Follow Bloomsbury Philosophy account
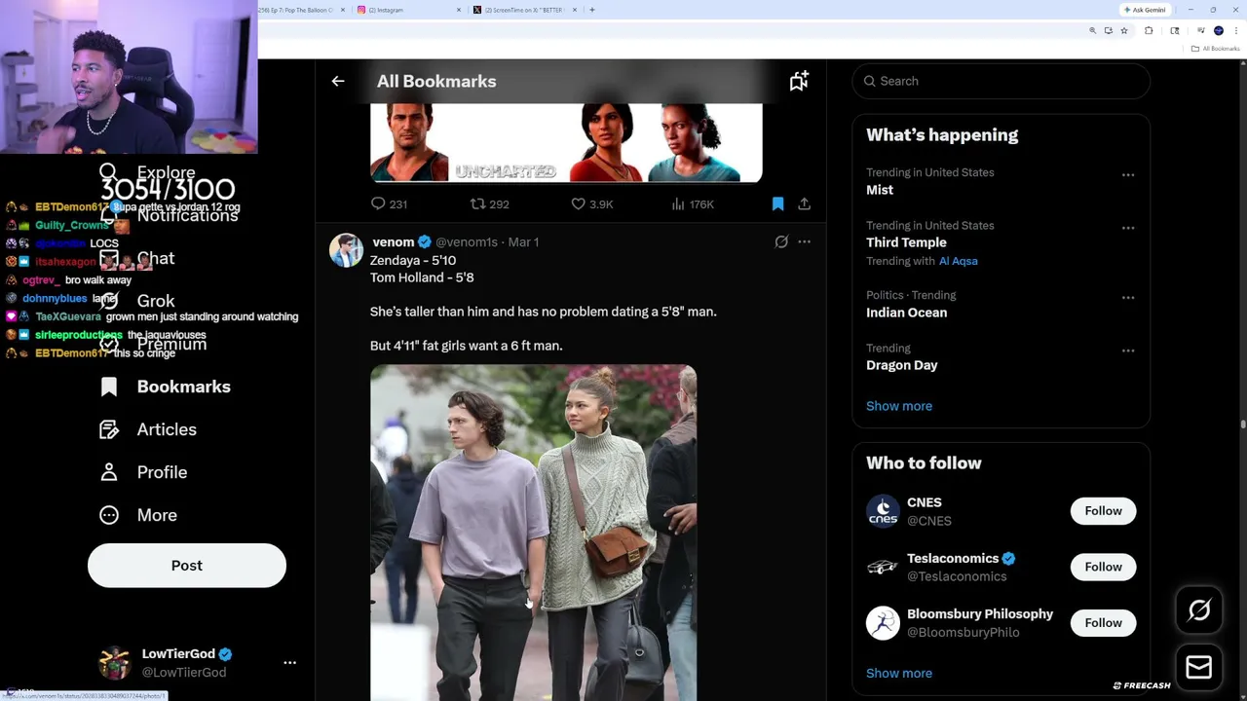Screen dimensions: 1247x701 pos(1103,622)
